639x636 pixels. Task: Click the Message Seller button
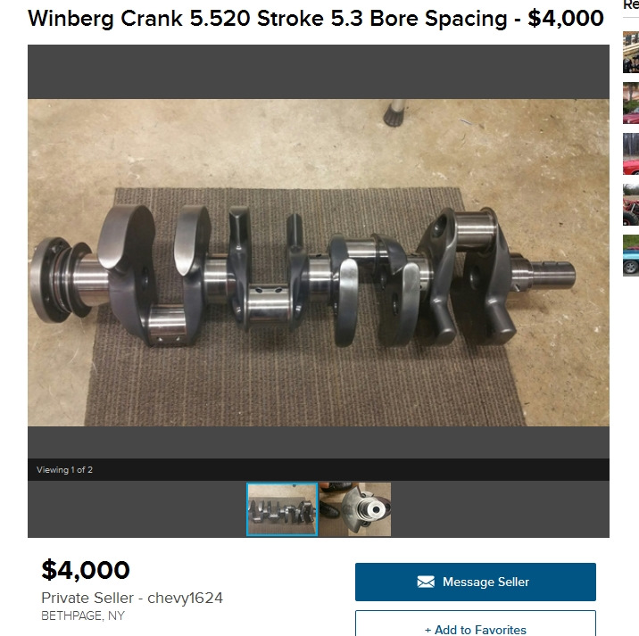pos(475,582)
